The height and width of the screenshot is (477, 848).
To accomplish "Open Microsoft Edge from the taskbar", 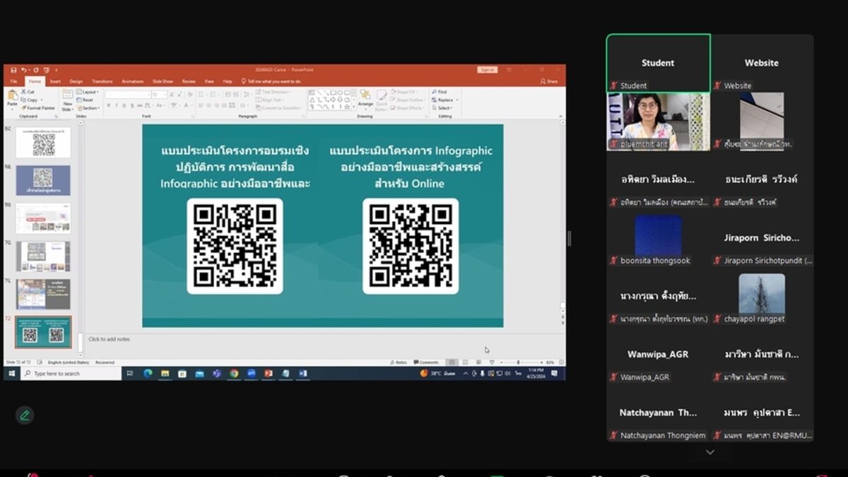I will (148, 373).
